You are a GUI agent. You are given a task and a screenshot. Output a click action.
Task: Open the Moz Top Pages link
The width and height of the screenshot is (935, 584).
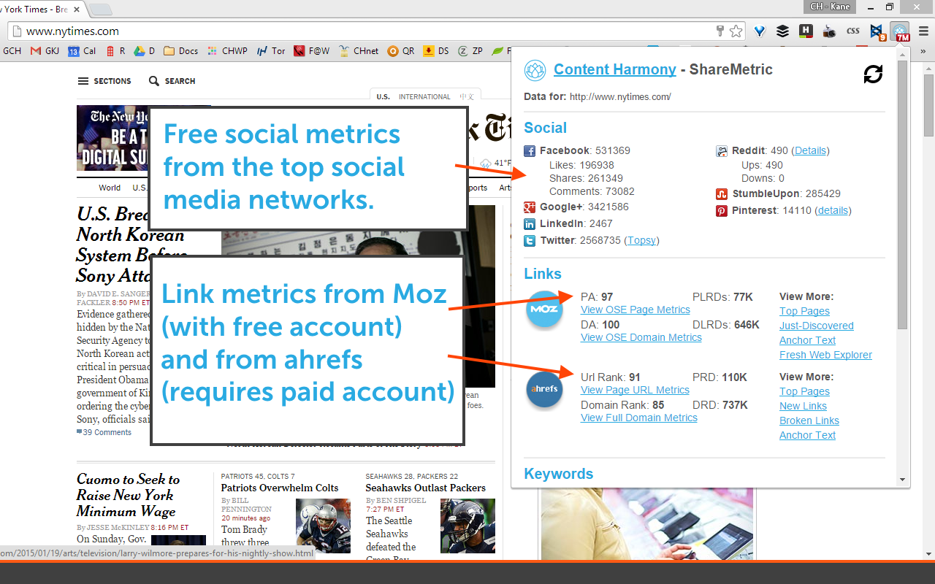[x=804, y=311]
